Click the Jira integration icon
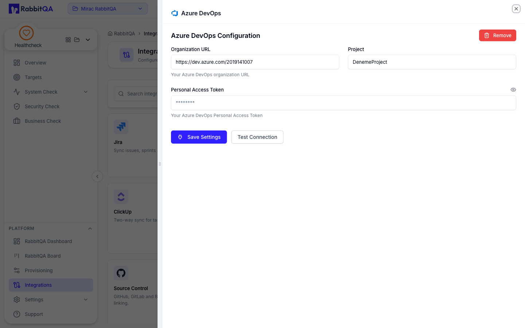 point(121,127)
